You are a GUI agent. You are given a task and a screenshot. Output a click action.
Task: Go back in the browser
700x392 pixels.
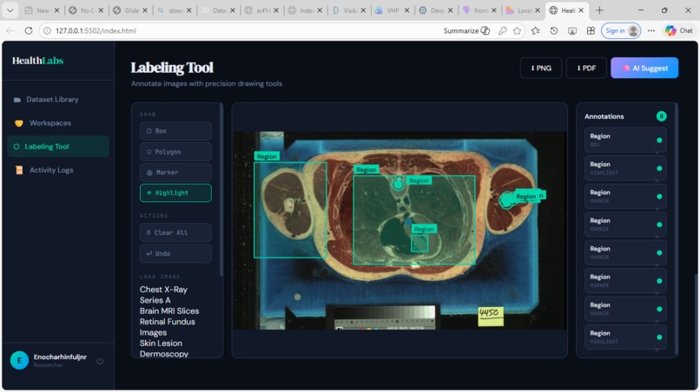pos(10,30)
